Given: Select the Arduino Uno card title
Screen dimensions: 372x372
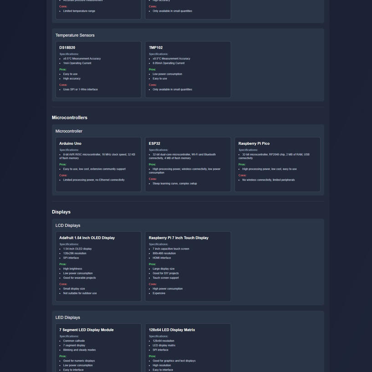Looking at the screenshot, I should pos(70,143).
